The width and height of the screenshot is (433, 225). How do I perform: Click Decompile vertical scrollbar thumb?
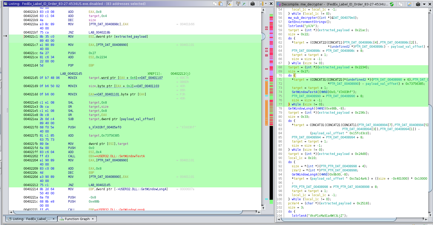tap(430, 148)
